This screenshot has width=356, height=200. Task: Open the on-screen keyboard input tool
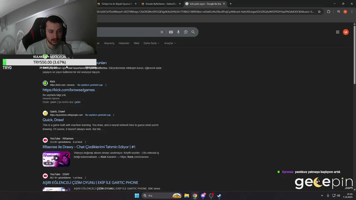171,32
